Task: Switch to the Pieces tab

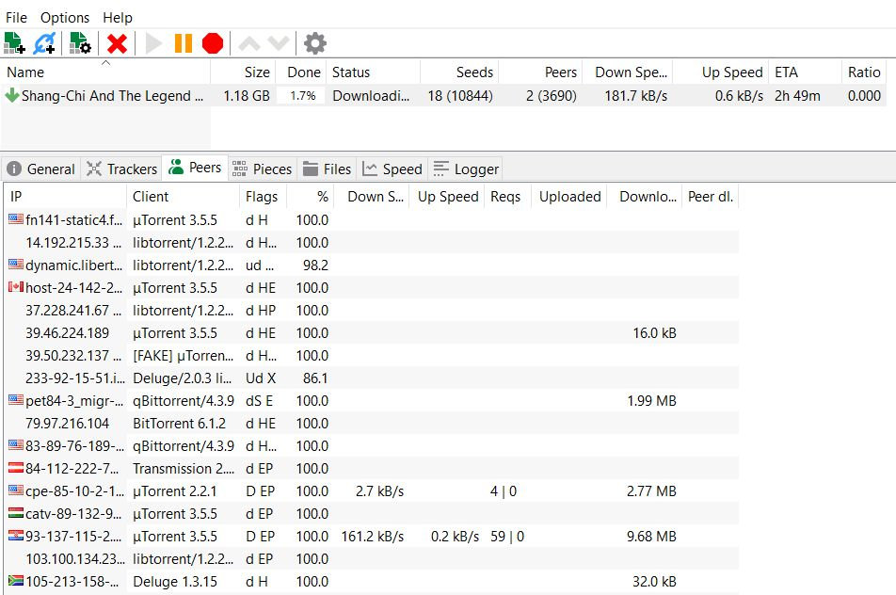Action: 263,169
